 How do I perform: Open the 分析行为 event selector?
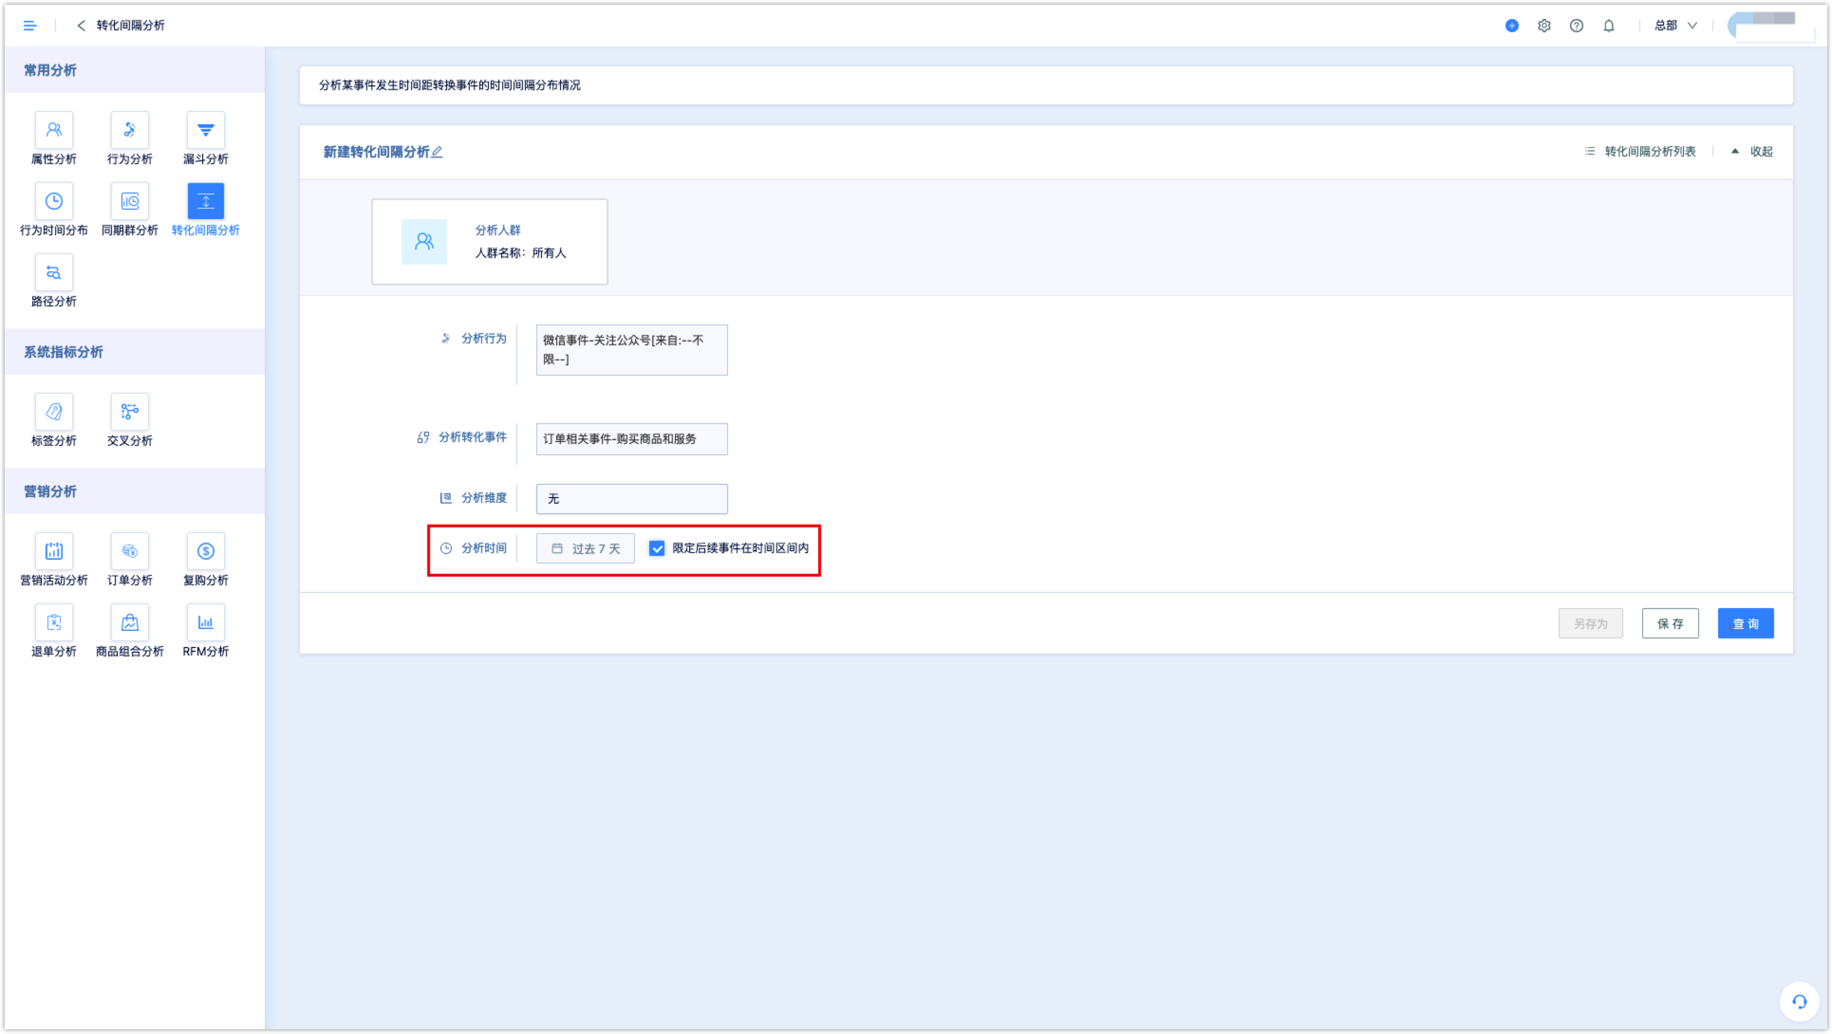[632, 350]
